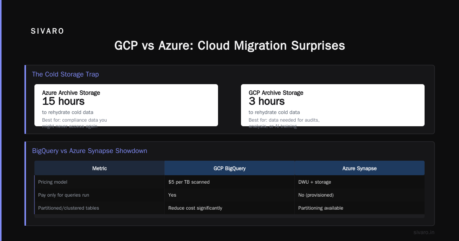Select the Azure Archive Storage card
Image resolution: width=459 pixels, height=241 pixels.
[126, 105]
